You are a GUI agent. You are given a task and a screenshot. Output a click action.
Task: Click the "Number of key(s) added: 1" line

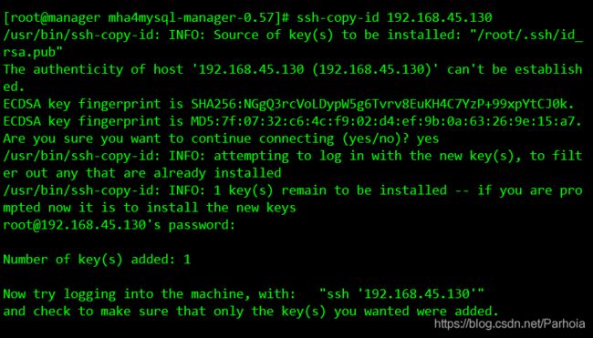pos(97,260)
